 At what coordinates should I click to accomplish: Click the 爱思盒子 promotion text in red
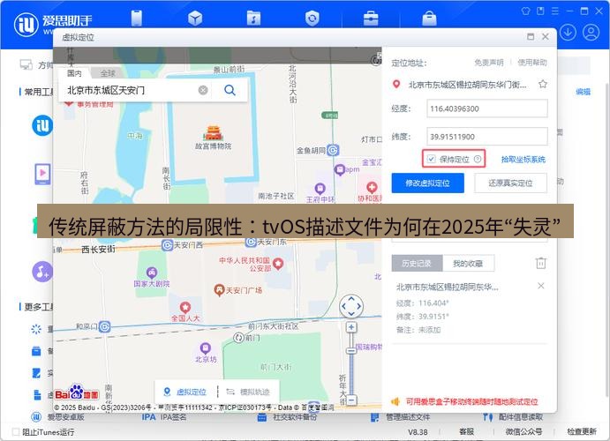click(471, 401)
